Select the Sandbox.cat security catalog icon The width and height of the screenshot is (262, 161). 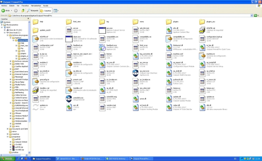36,90
